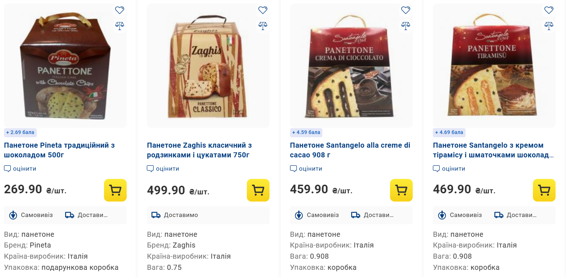Select Самовивіз option for Pineta panettone
This screenshot has width=566, height=277.
(31, 215)
